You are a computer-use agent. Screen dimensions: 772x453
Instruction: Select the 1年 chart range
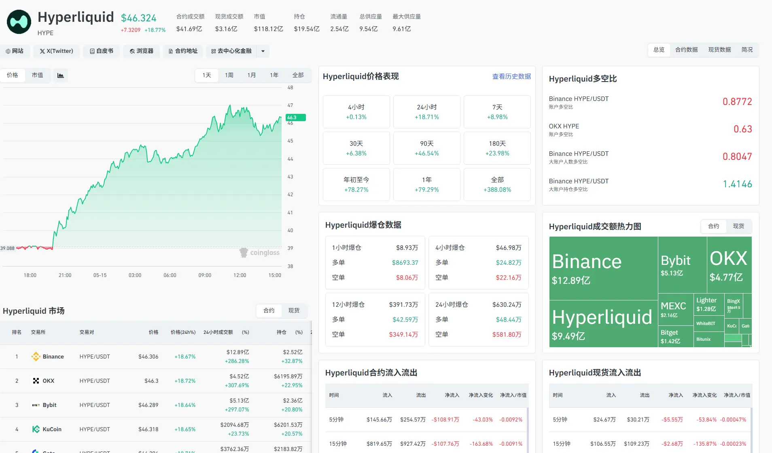tap(274, 75)
